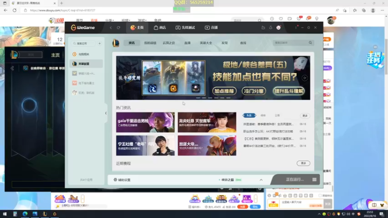The height and width of the screenshot is (218, 388).
Task: Click the magnifier icon in the summoner search
Action: coord(310,43)
